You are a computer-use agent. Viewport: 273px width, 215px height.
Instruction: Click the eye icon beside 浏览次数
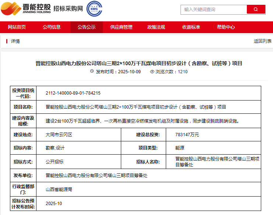tap(152, 71)
